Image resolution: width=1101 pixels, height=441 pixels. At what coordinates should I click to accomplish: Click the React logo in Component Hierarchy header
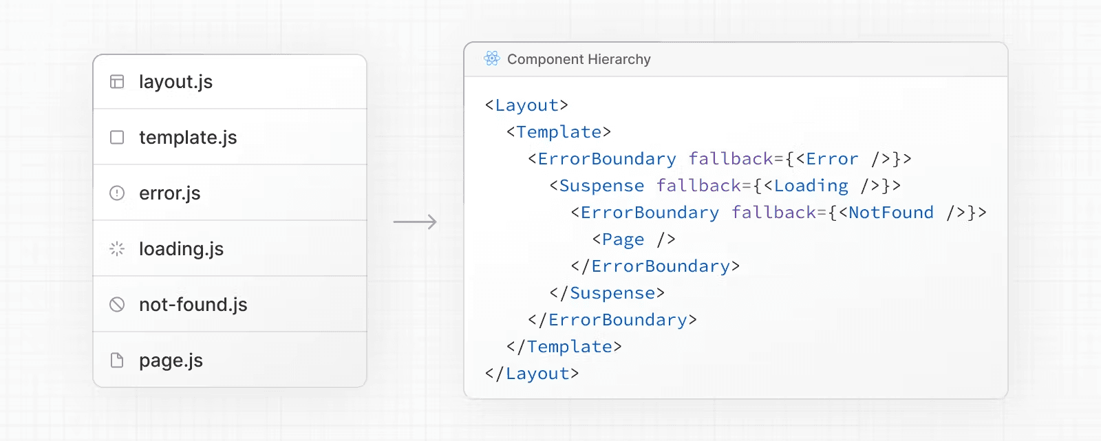491,59
